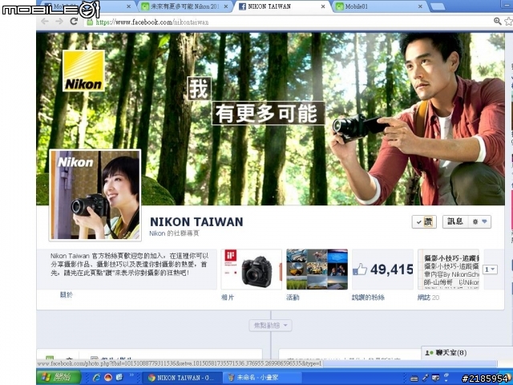Click the 訊息 message button
This screenshot has width=513, height=385.
(x=455, y=221)
